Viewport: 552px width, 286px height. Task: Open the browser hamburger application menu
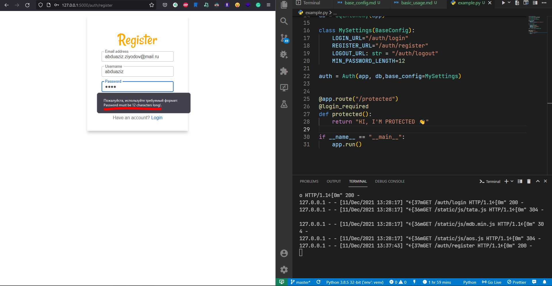click(269, 5)
